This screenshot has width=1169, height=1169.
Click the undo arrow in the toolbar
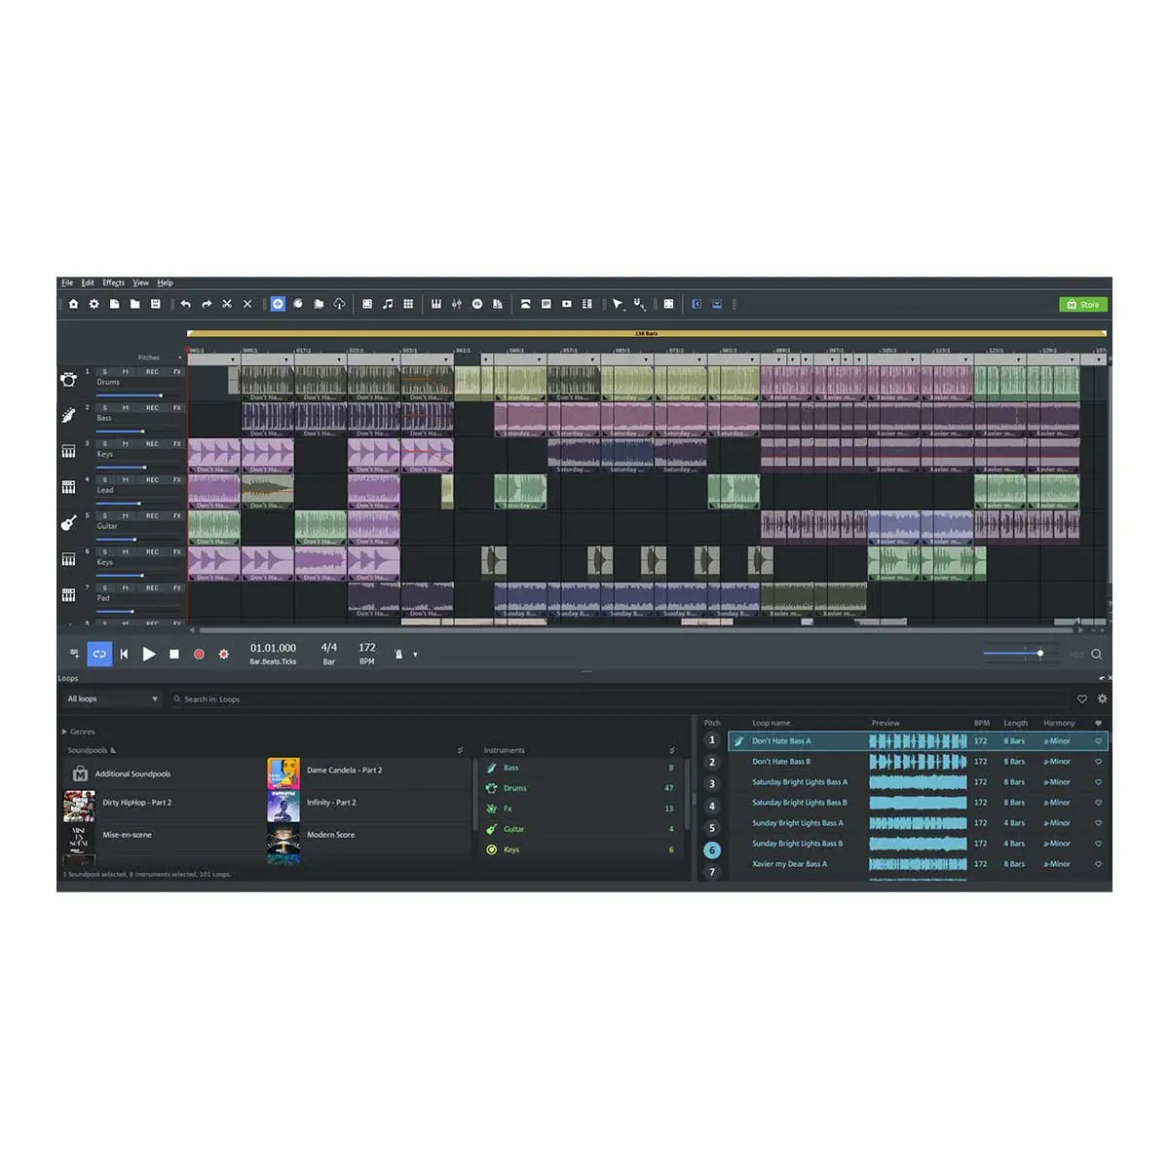185,304
